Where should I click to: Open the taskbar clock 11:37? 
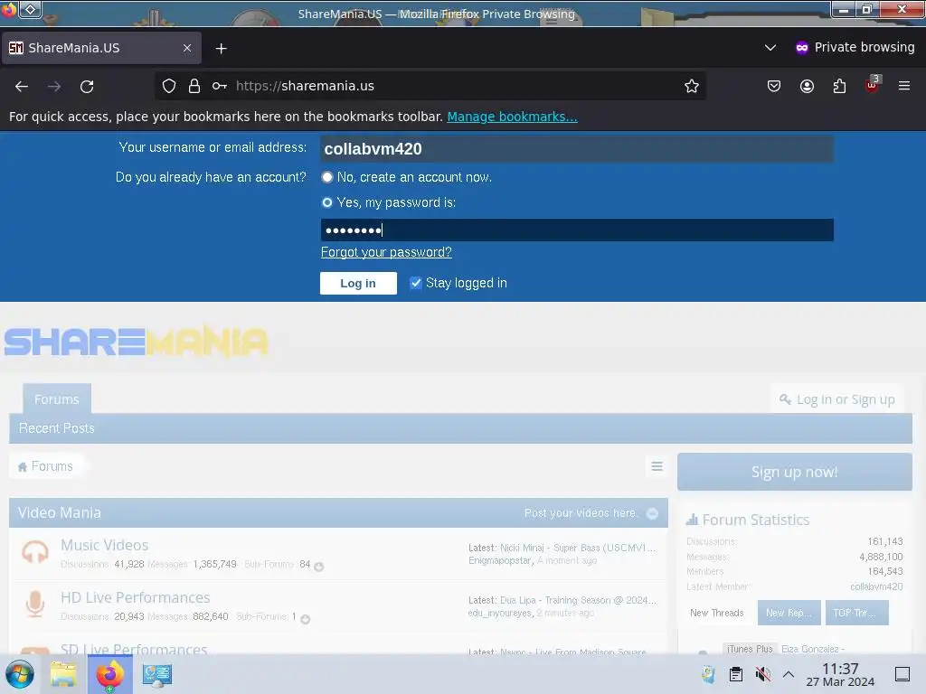[840, 674]
